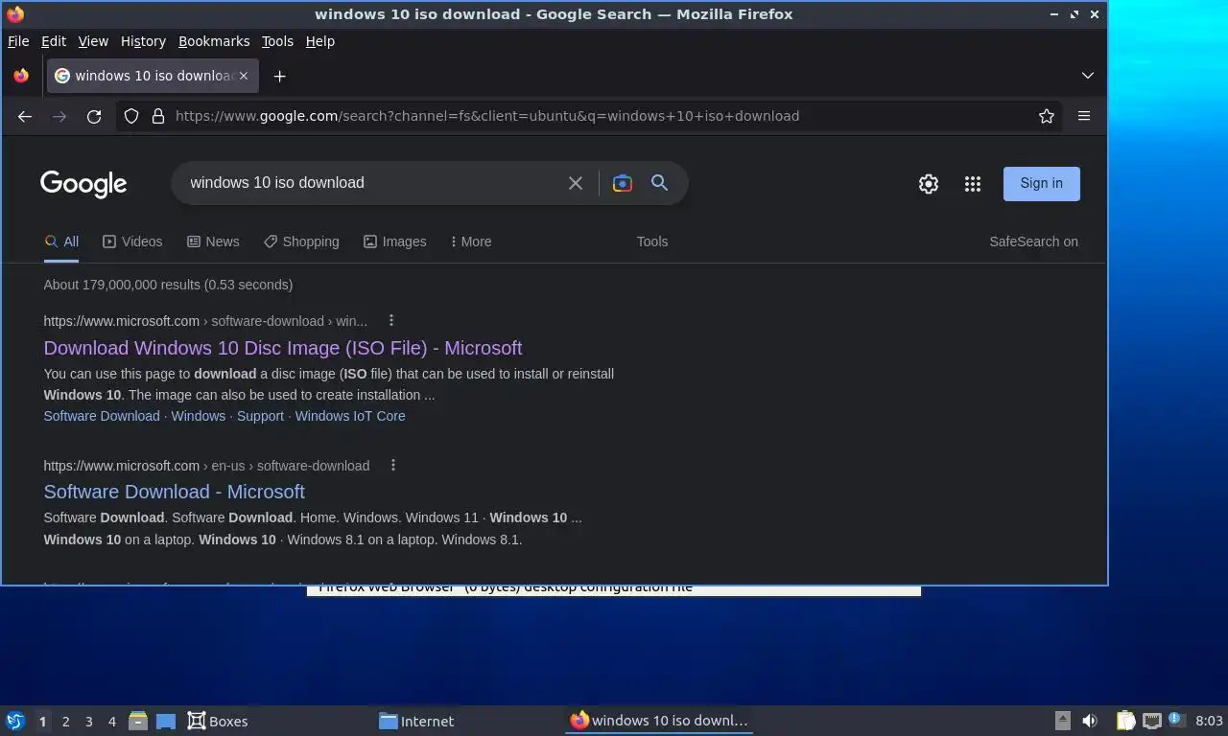Open options for Software Download result
The width and height of the screenshot is (1228, 736).
tap(393, 466)
